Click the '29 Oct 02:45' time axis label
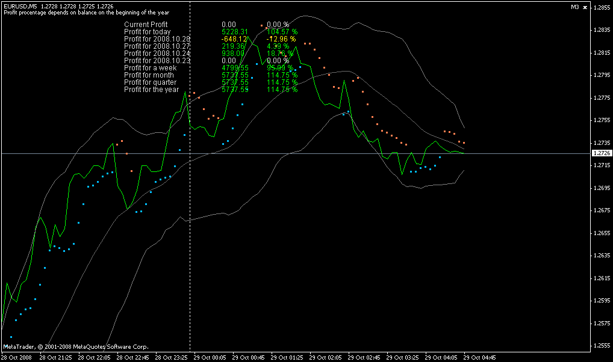The image size is (613, 362). click(364, 358)
